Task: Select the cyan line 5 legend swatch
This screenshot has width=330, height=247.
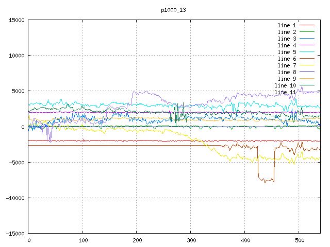Action: (307, 52)
